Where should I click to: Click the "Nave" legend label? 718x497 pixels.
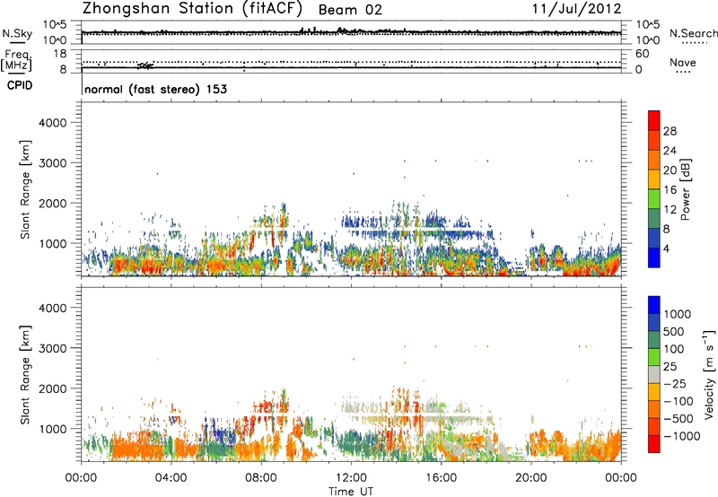click(x=683, y=62)
